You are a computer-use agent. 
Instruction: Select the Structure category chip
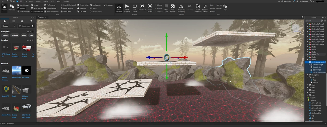click(x=15, y=35)
